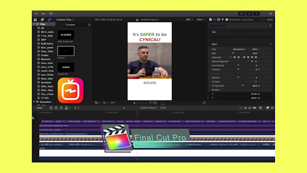Open the crop tool dropdown below viewer

[x=97, y=103]
